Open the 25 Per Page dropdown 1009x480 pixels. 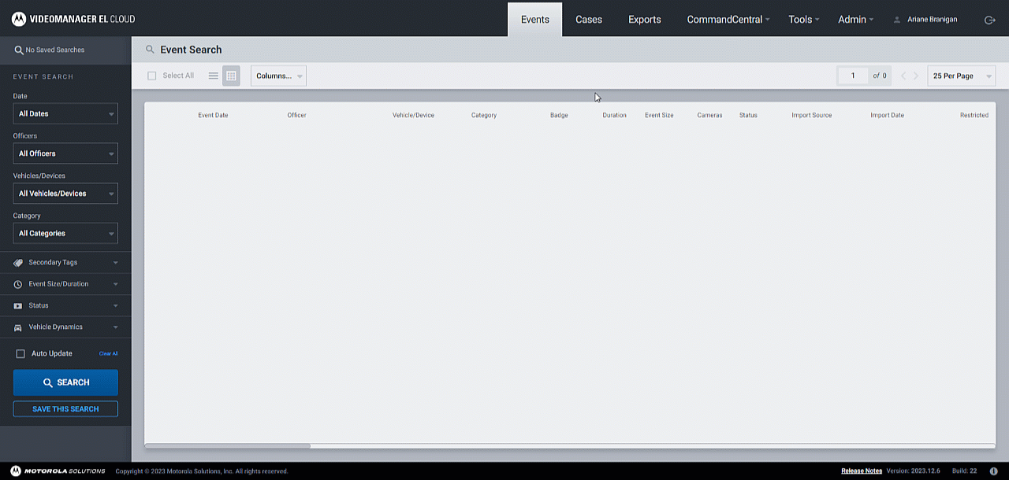[961, 76]
